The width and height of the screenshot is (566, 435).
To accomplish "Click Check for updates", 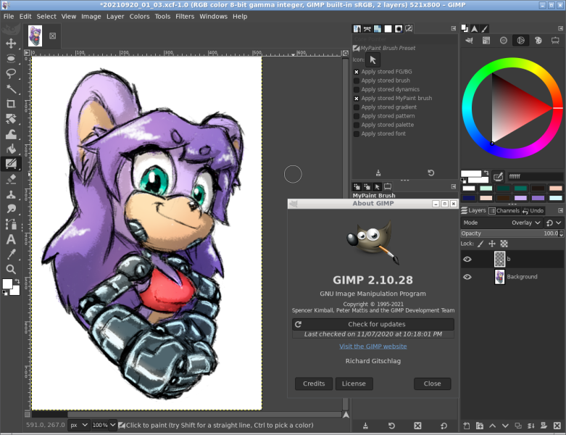I will click(373, 324).
